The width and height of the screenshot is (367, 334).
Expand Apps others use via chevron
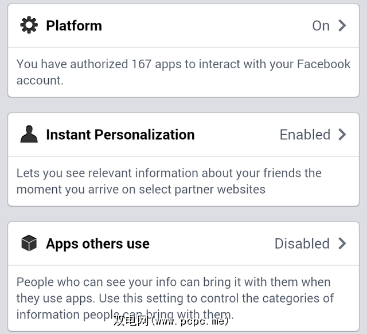point(342,243)
